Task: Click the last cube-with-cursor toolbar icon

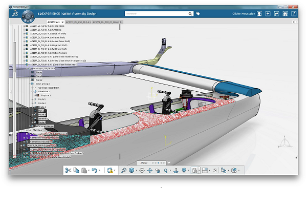Action: point(234,170)
